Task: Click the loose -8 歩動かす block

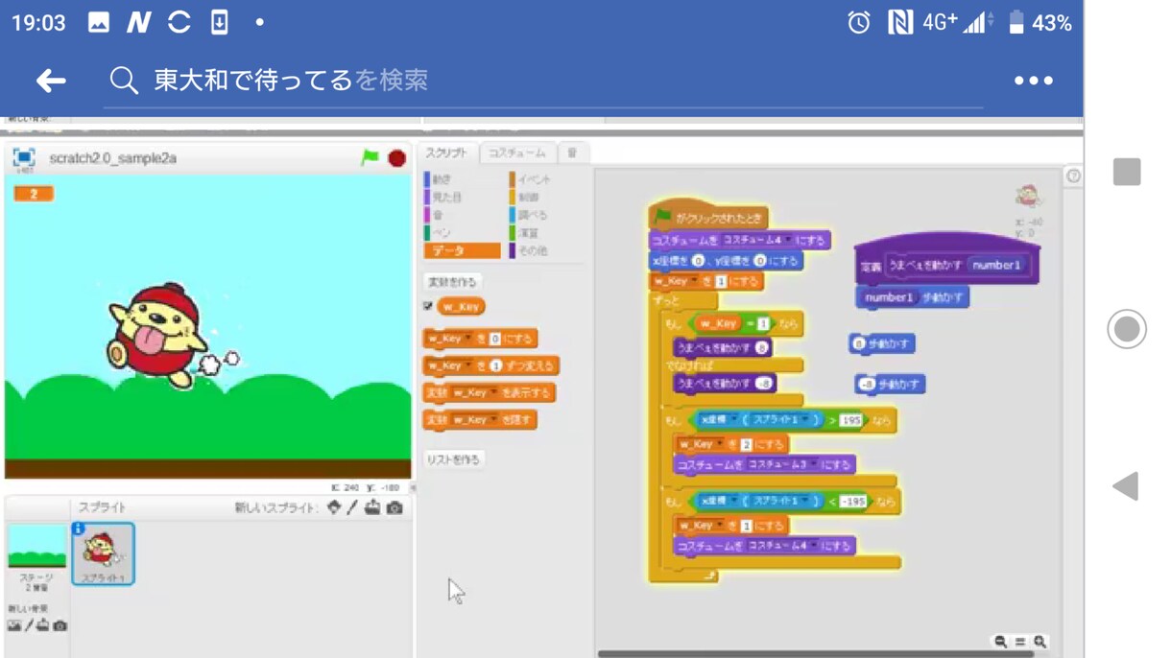Action: point(890,385)
